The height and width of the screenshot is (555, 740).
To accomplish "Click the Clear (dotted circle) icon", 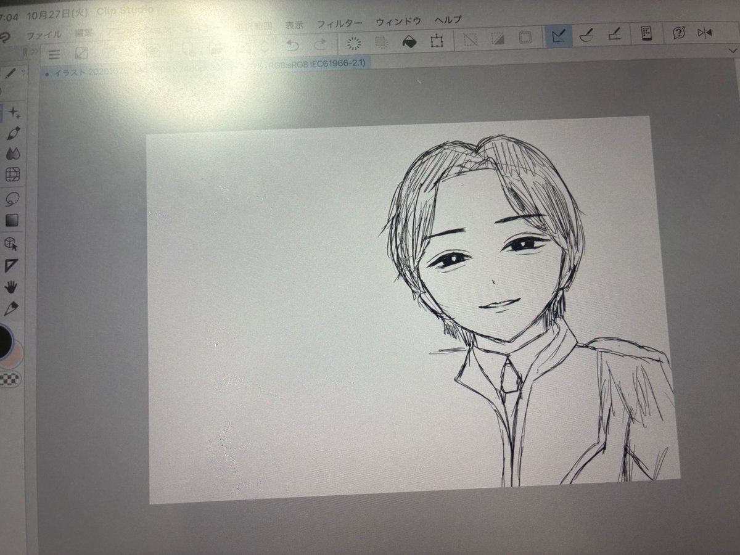I will 353,43.
